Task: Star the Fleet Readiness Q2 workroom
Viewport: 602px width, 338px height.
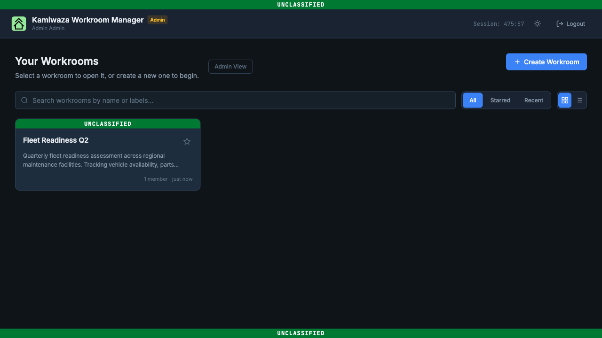Action: [187, 141]
